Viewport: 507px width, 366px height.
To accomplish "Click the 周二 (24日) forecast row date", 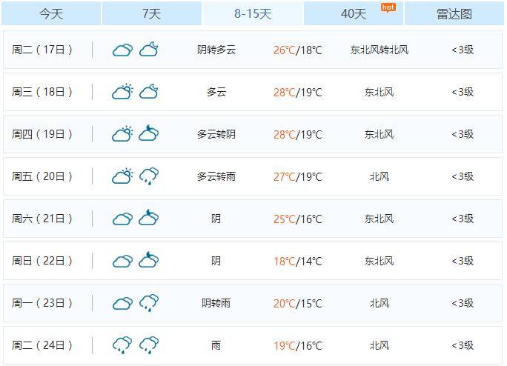I will [43, 345].
